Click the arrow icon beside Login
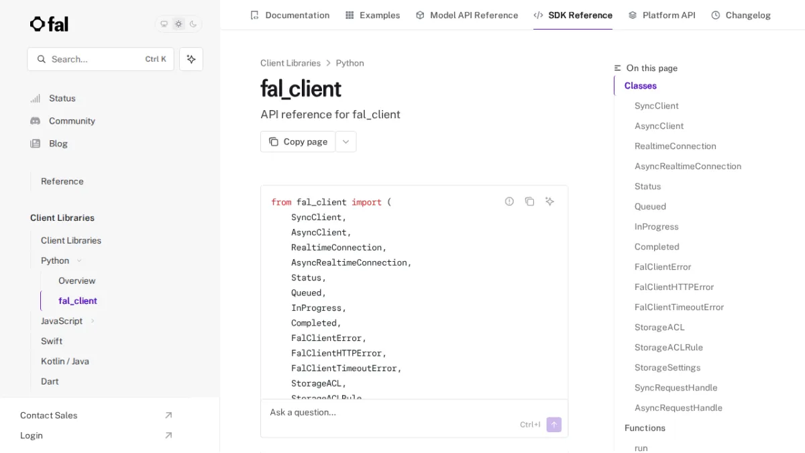The image size is (805, 453). 168,436
